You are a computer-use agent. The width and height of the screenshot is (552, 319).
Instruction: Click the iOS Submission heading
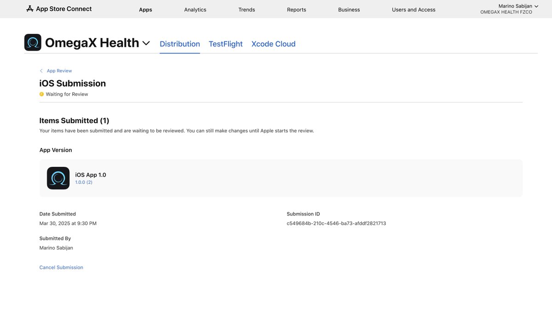(73, 83)
